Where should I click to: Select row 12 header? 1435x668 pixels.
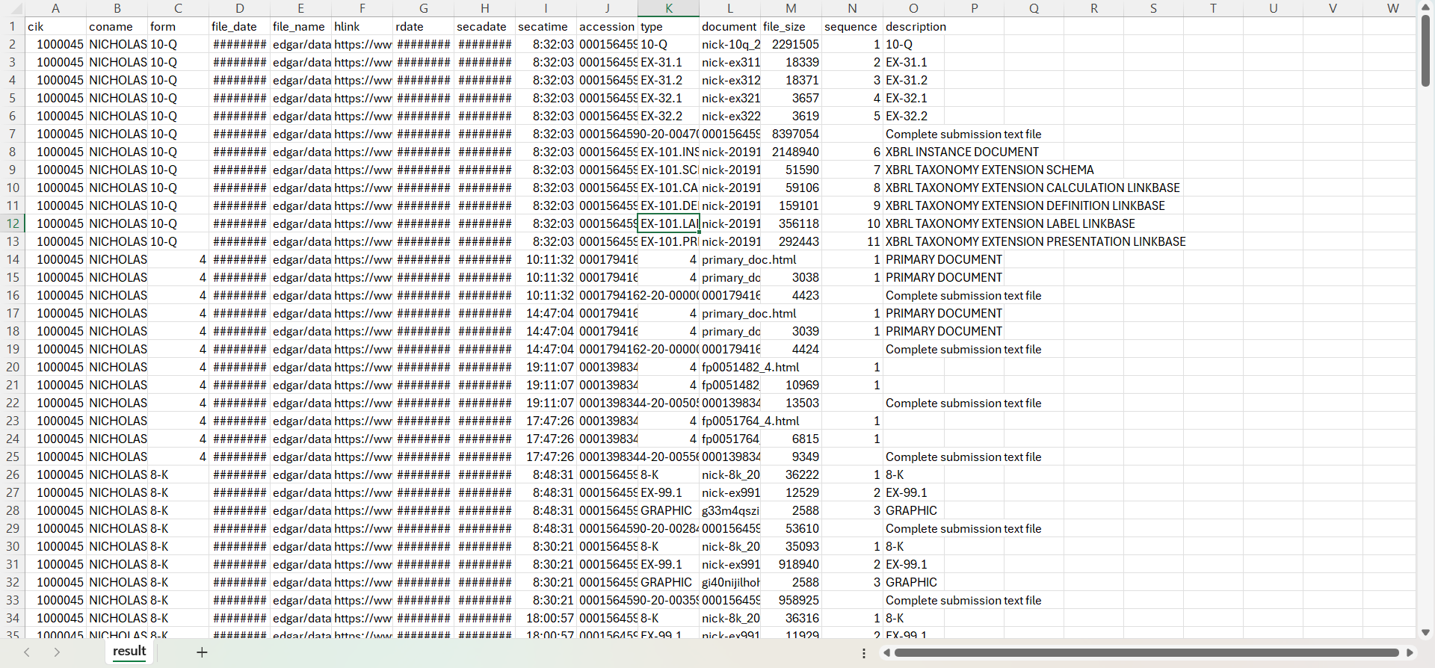click(x=13, y=223)
